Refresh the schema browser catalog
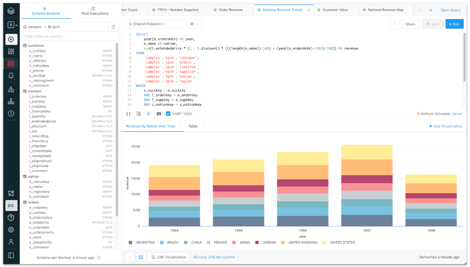Viewport: 470px width, 267px height. coord(113,27)
